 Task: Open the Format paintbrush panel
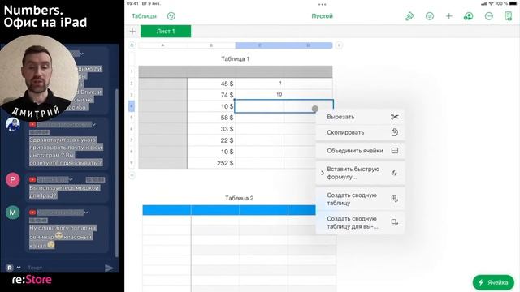(x=409, y=16)
